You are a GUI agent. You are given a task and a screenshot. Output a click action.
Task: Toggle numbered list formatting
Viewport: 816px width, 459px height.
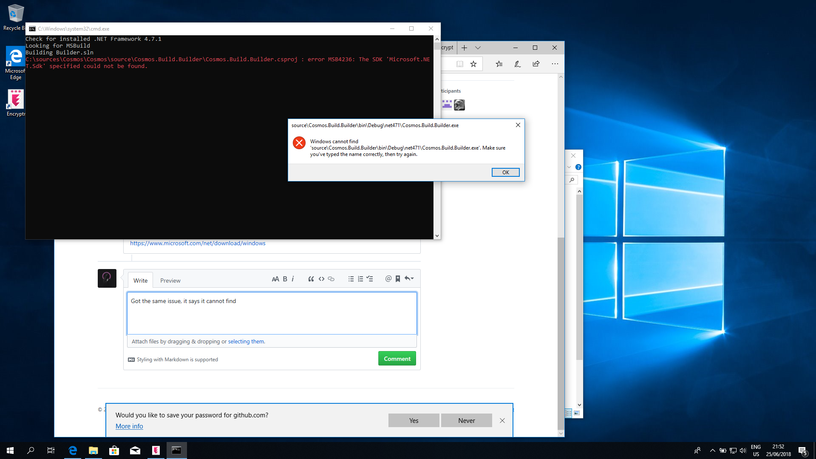click(x=360, y=279)
